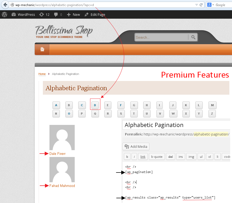Viewport: 232px width, 203px height.
Task: Click the highlighted permalink slug alphabetic-pagination
Action: click(x=211, y=134)
